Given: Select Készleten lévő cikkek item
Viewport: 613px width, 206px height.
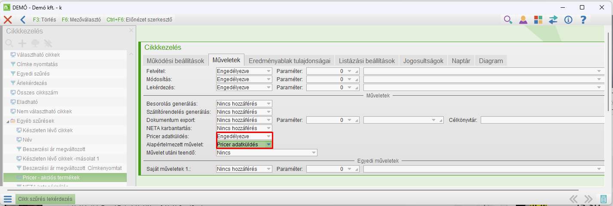Looking at the screenshot, I should [48, 130].
